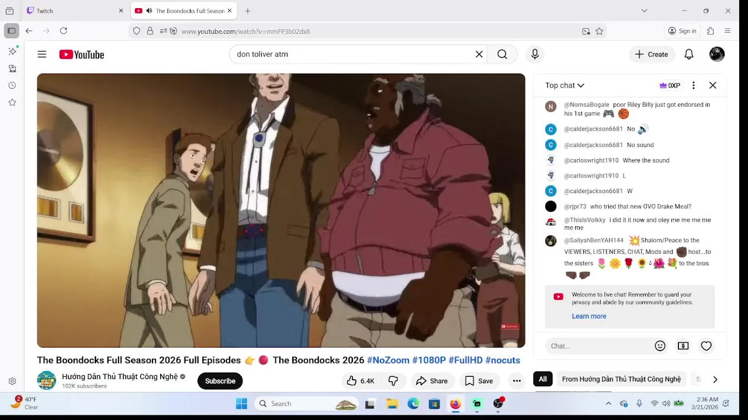Clear the search text with X
This screenshot has width=748, height=420.
tap(479, 54)
